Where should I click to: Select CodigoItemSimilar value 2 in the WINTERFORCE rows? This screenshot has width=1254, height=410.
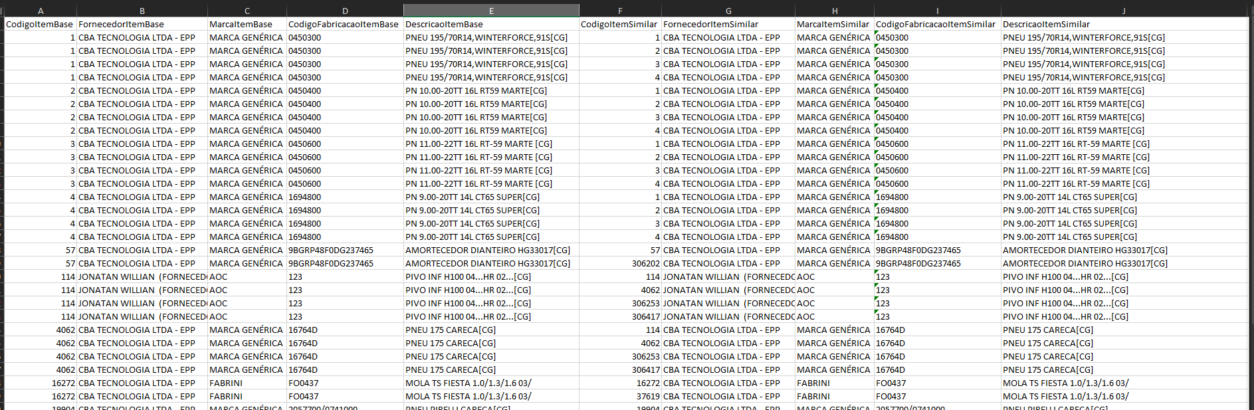coord(620,51)
